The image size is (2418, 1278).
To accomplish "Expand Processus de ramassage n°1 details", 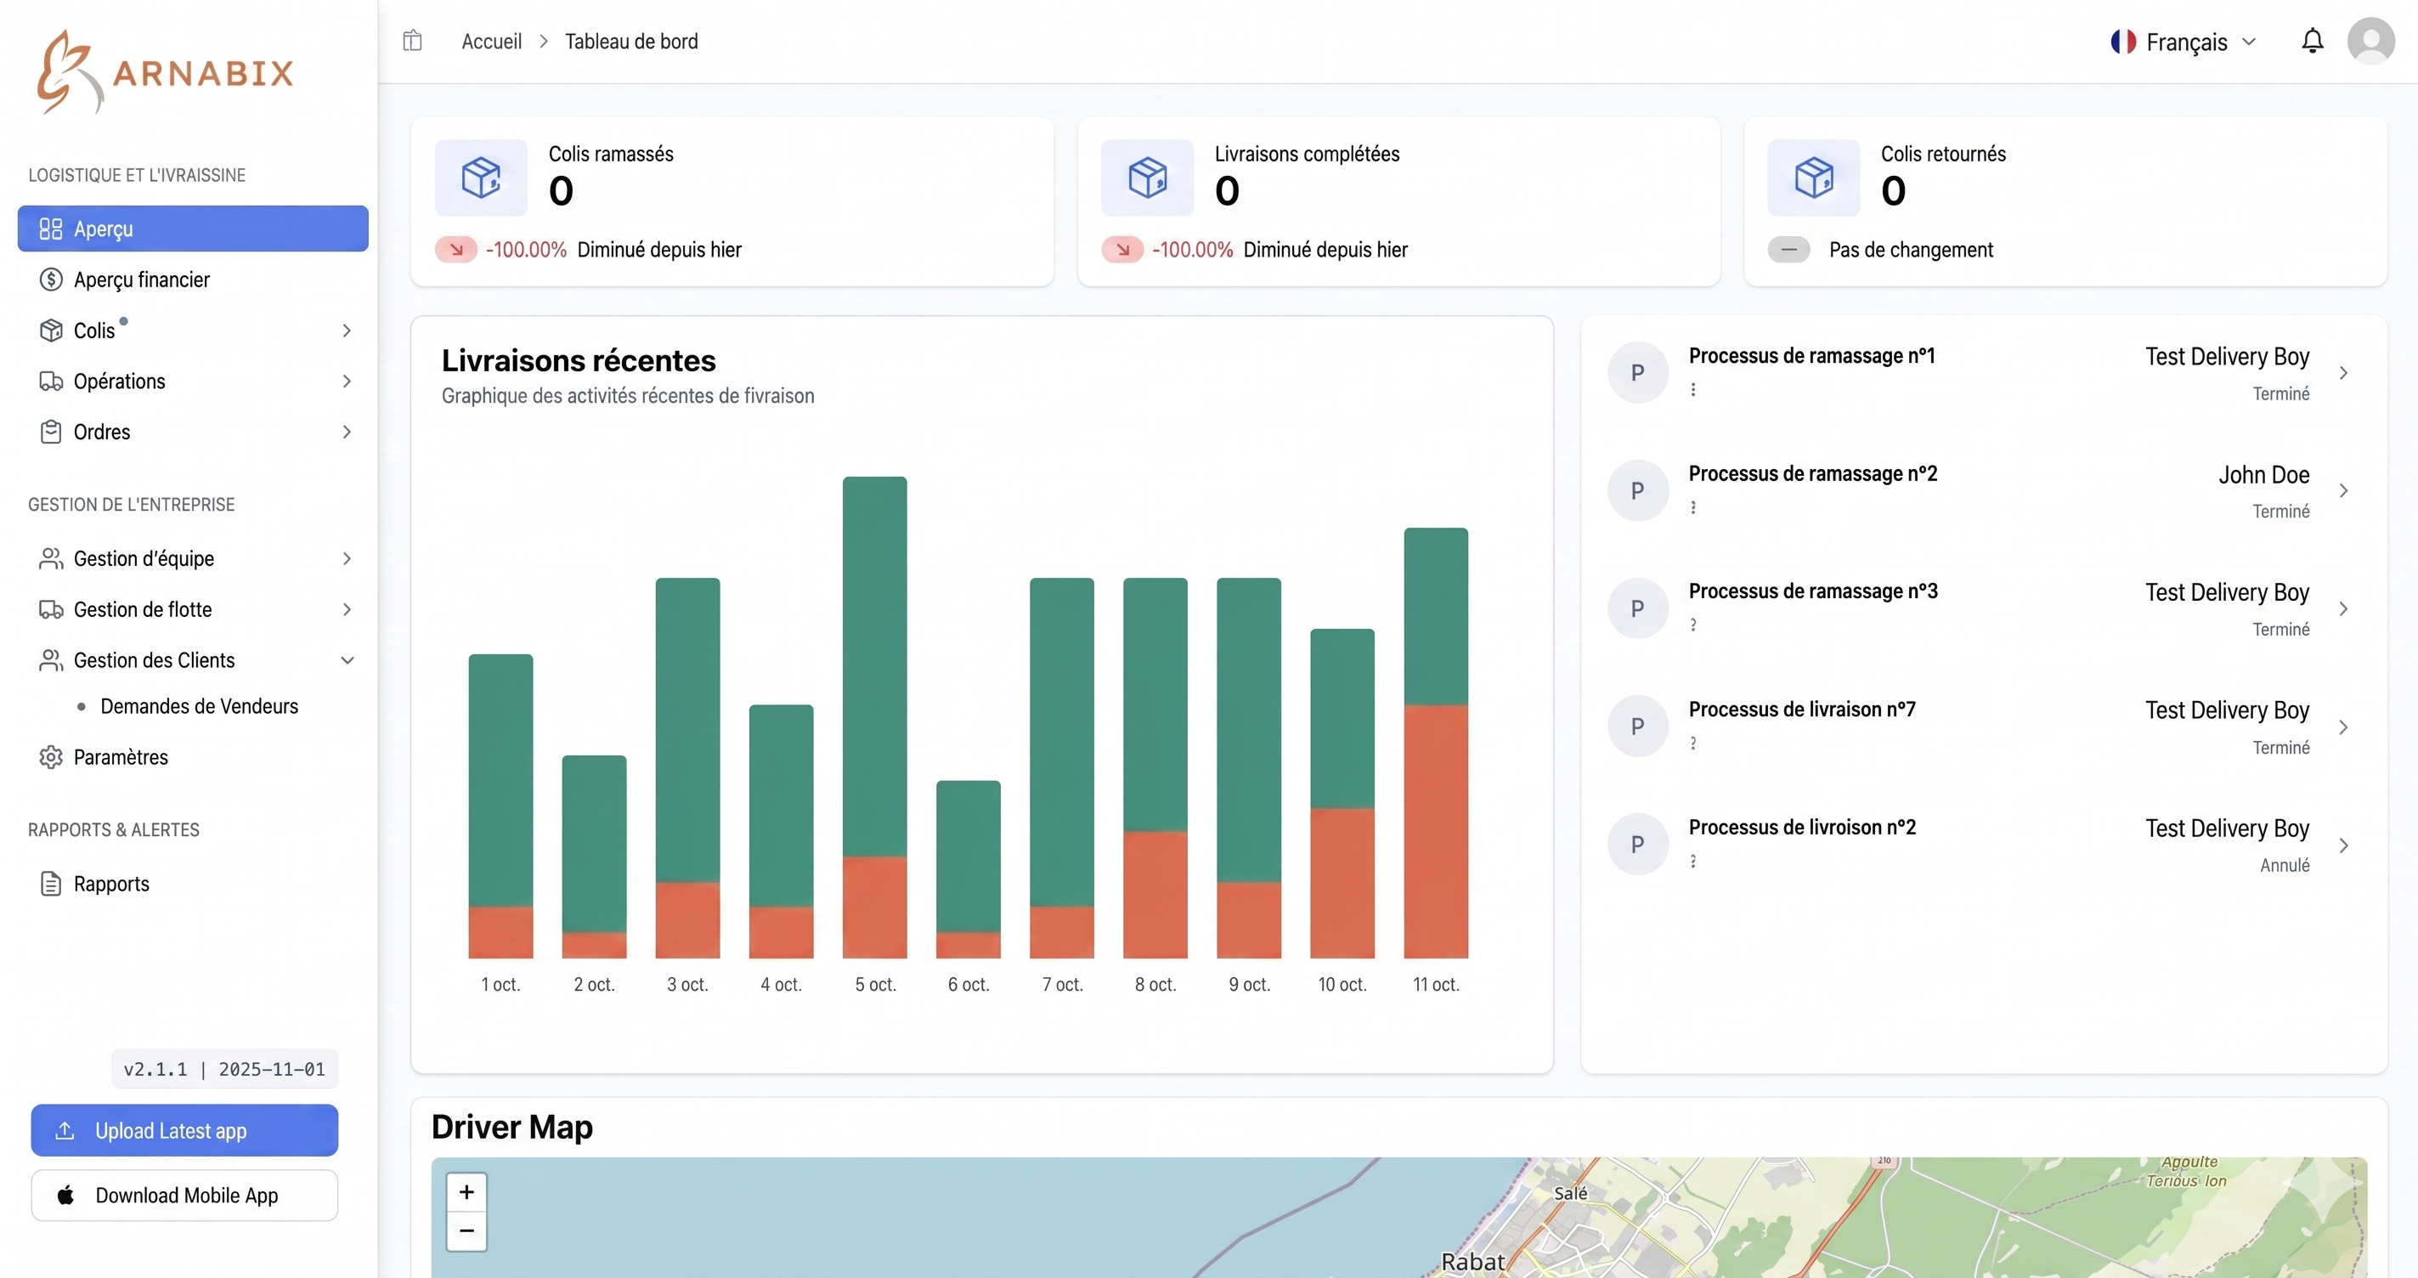I will [x=2344, y=373].
